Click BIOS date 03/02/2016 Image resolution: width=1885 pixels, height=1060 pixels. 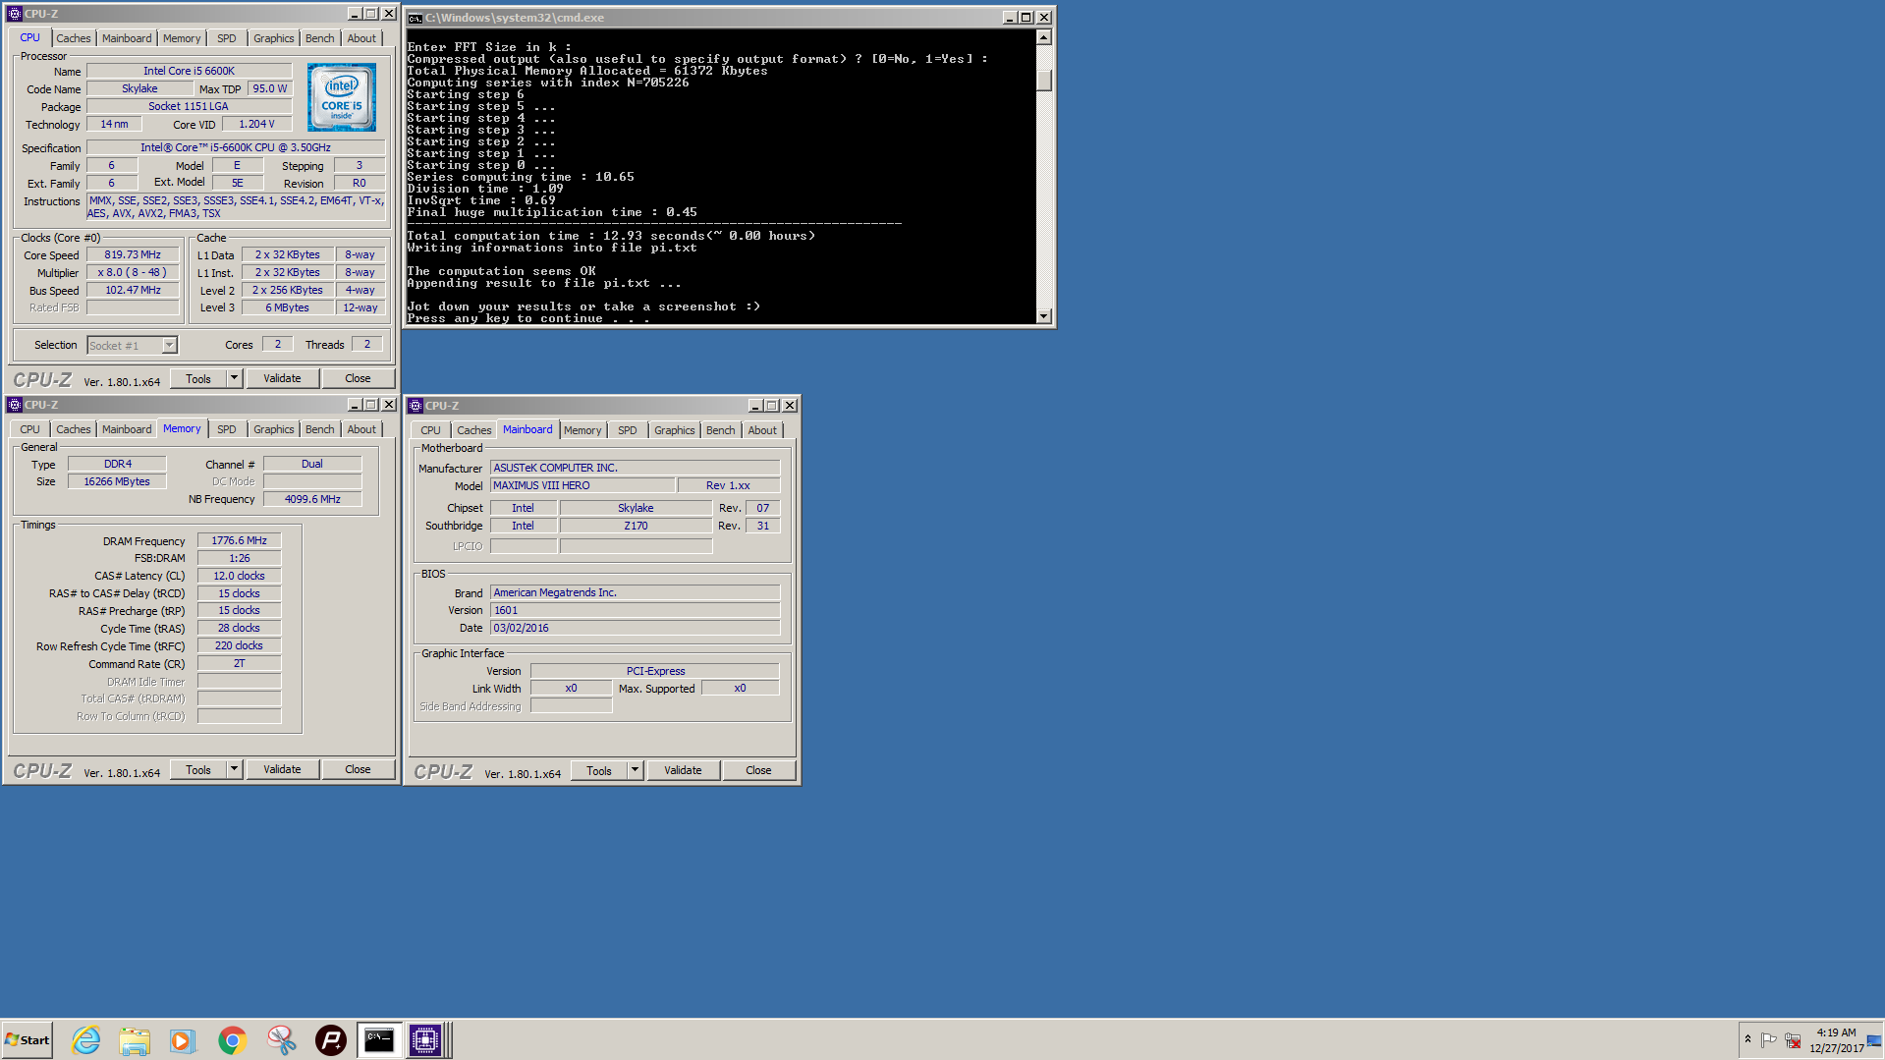(x=635, y=628)
